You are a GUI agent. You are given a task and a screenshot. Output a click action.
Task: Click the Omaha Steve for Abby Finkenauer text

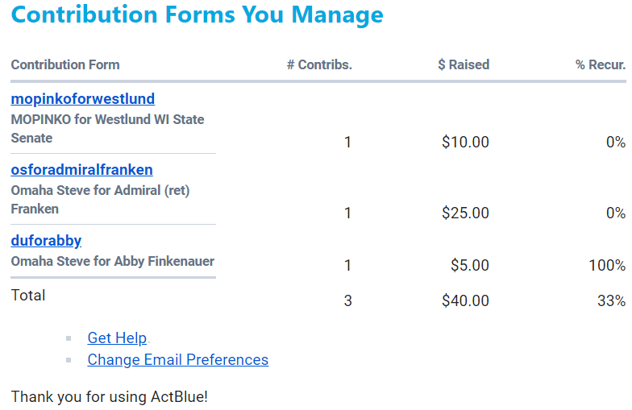[x=112, y=262]
